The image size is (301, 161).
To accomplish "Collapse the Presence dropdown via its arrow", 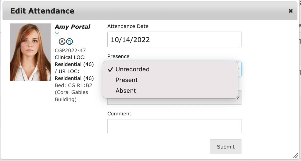I will point(239,69).
